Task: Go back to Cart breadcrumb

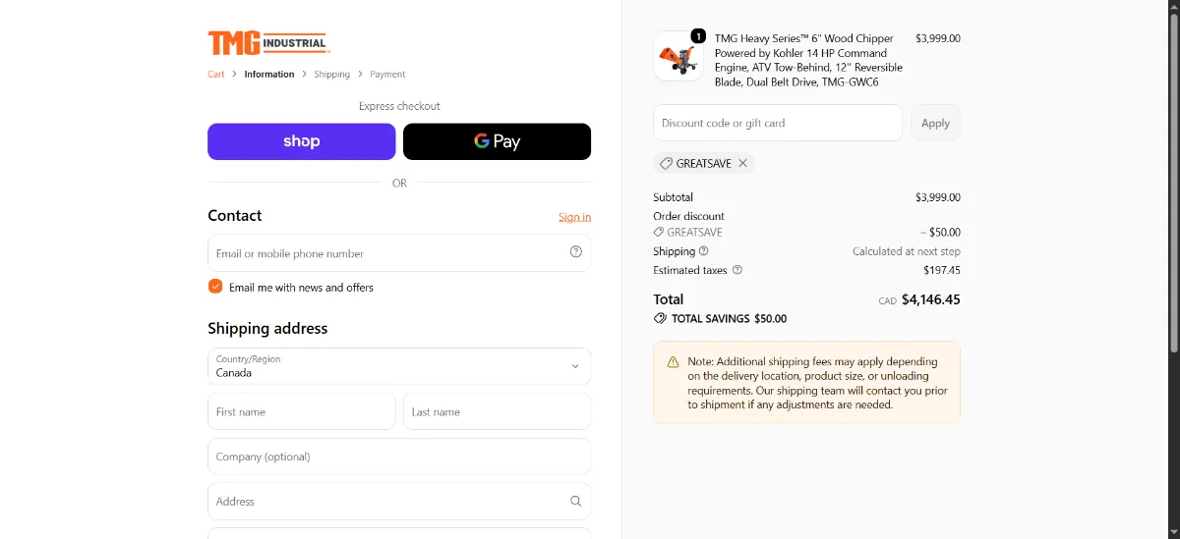Action: coord(216,74)
